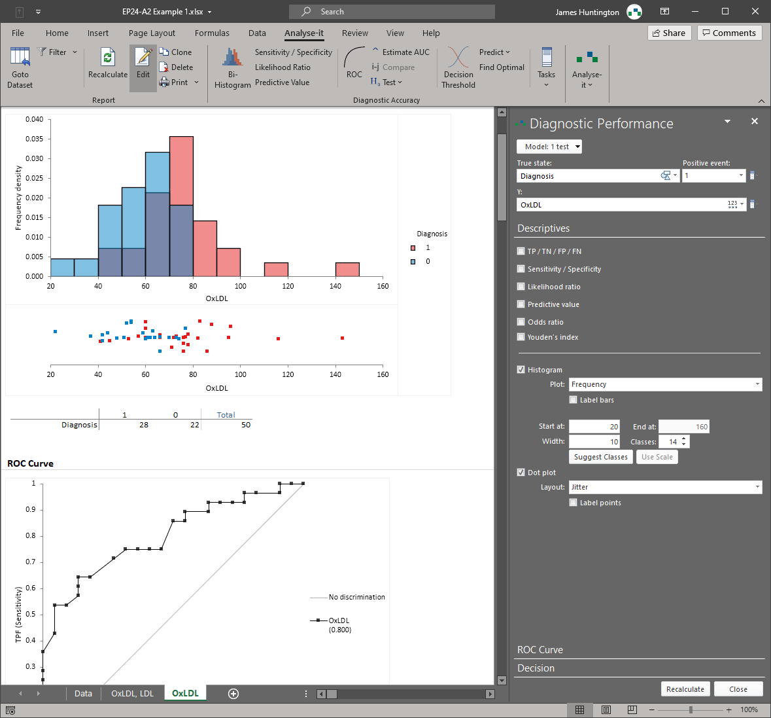Click the add new sheet plus button
771x718 pixels.
click(233, 693)
